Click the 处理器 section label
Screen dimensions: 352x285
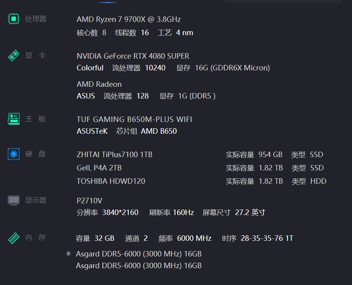pyautogui.click(x=36, y=19)
